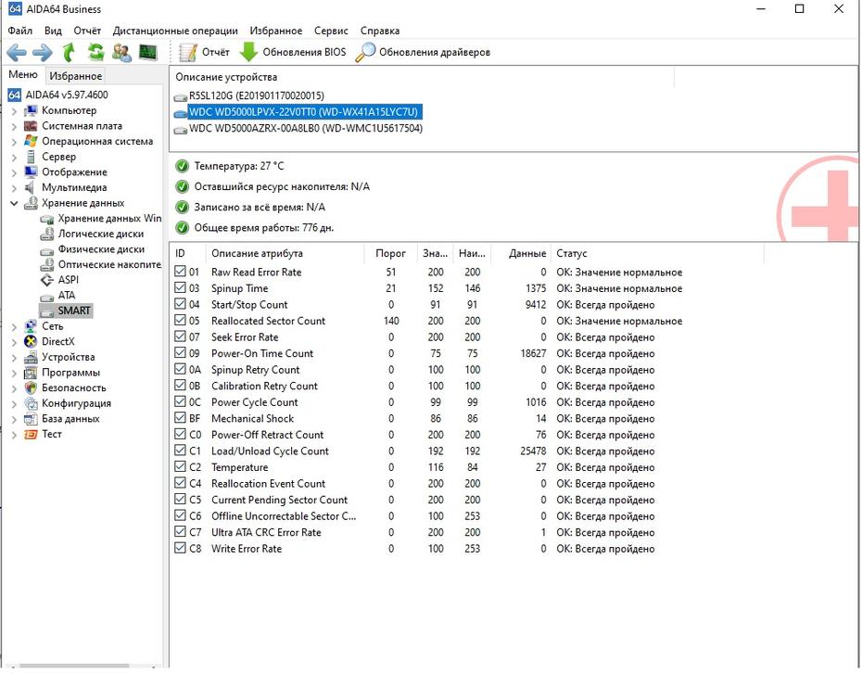This screenshot has height=673, width=862.
Task: Expand the Сервер tree node
Action: [14, 158]
